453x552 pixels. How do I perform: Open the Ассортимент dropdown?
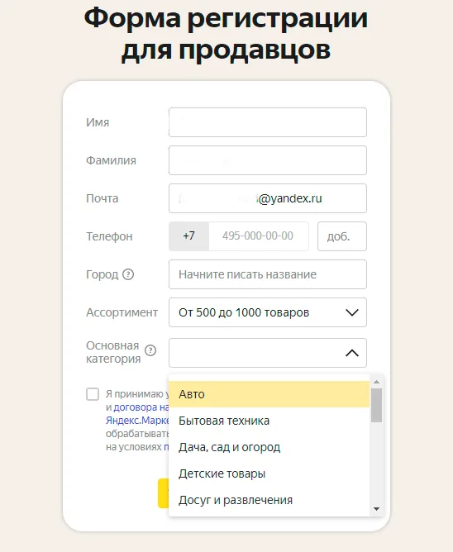[268, 312]
